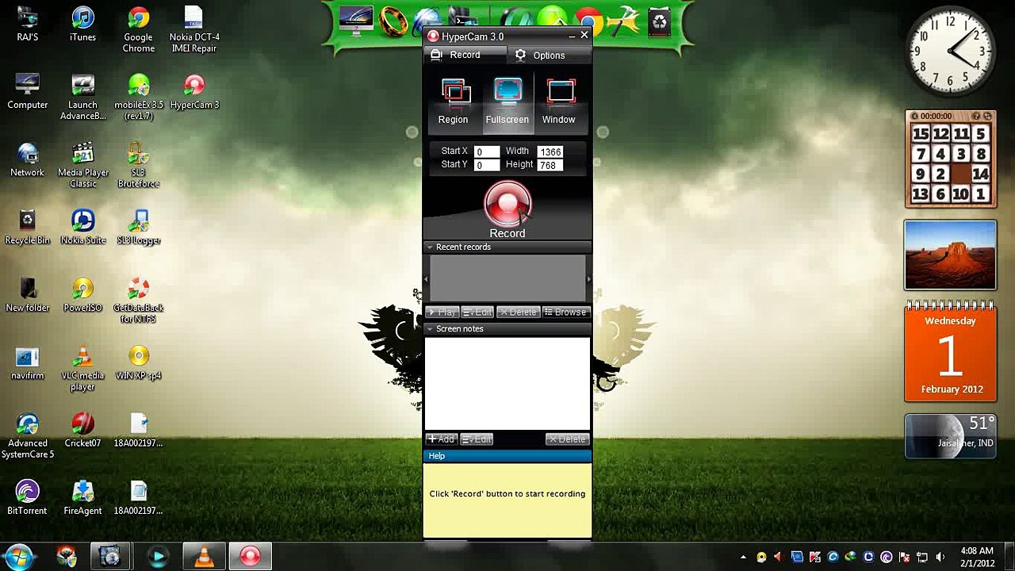Open FireAgent desktop shortcut
Viewport: 1015px width, 571px height.
click(82, 497)
